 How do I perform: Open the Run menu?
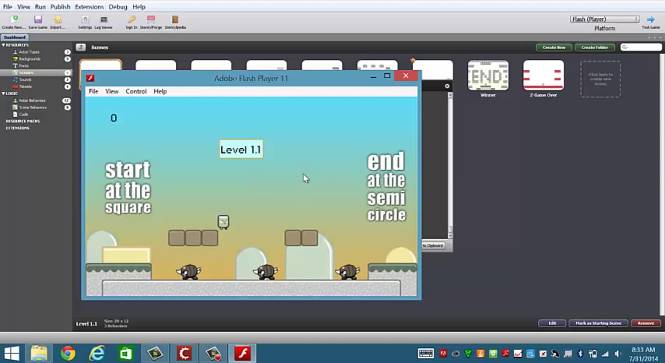coord(40,7)
